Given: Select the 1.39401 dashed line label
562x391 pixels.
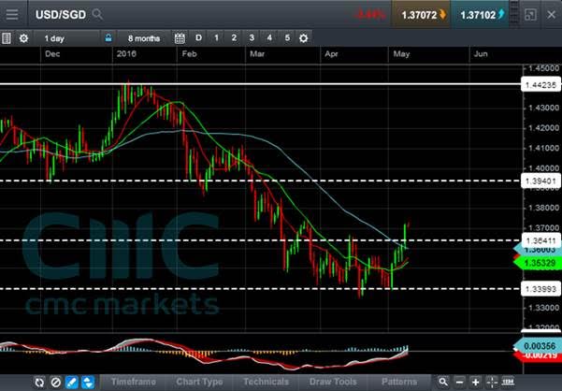Looking at the screenshot, I should click(x=540, y=181).
